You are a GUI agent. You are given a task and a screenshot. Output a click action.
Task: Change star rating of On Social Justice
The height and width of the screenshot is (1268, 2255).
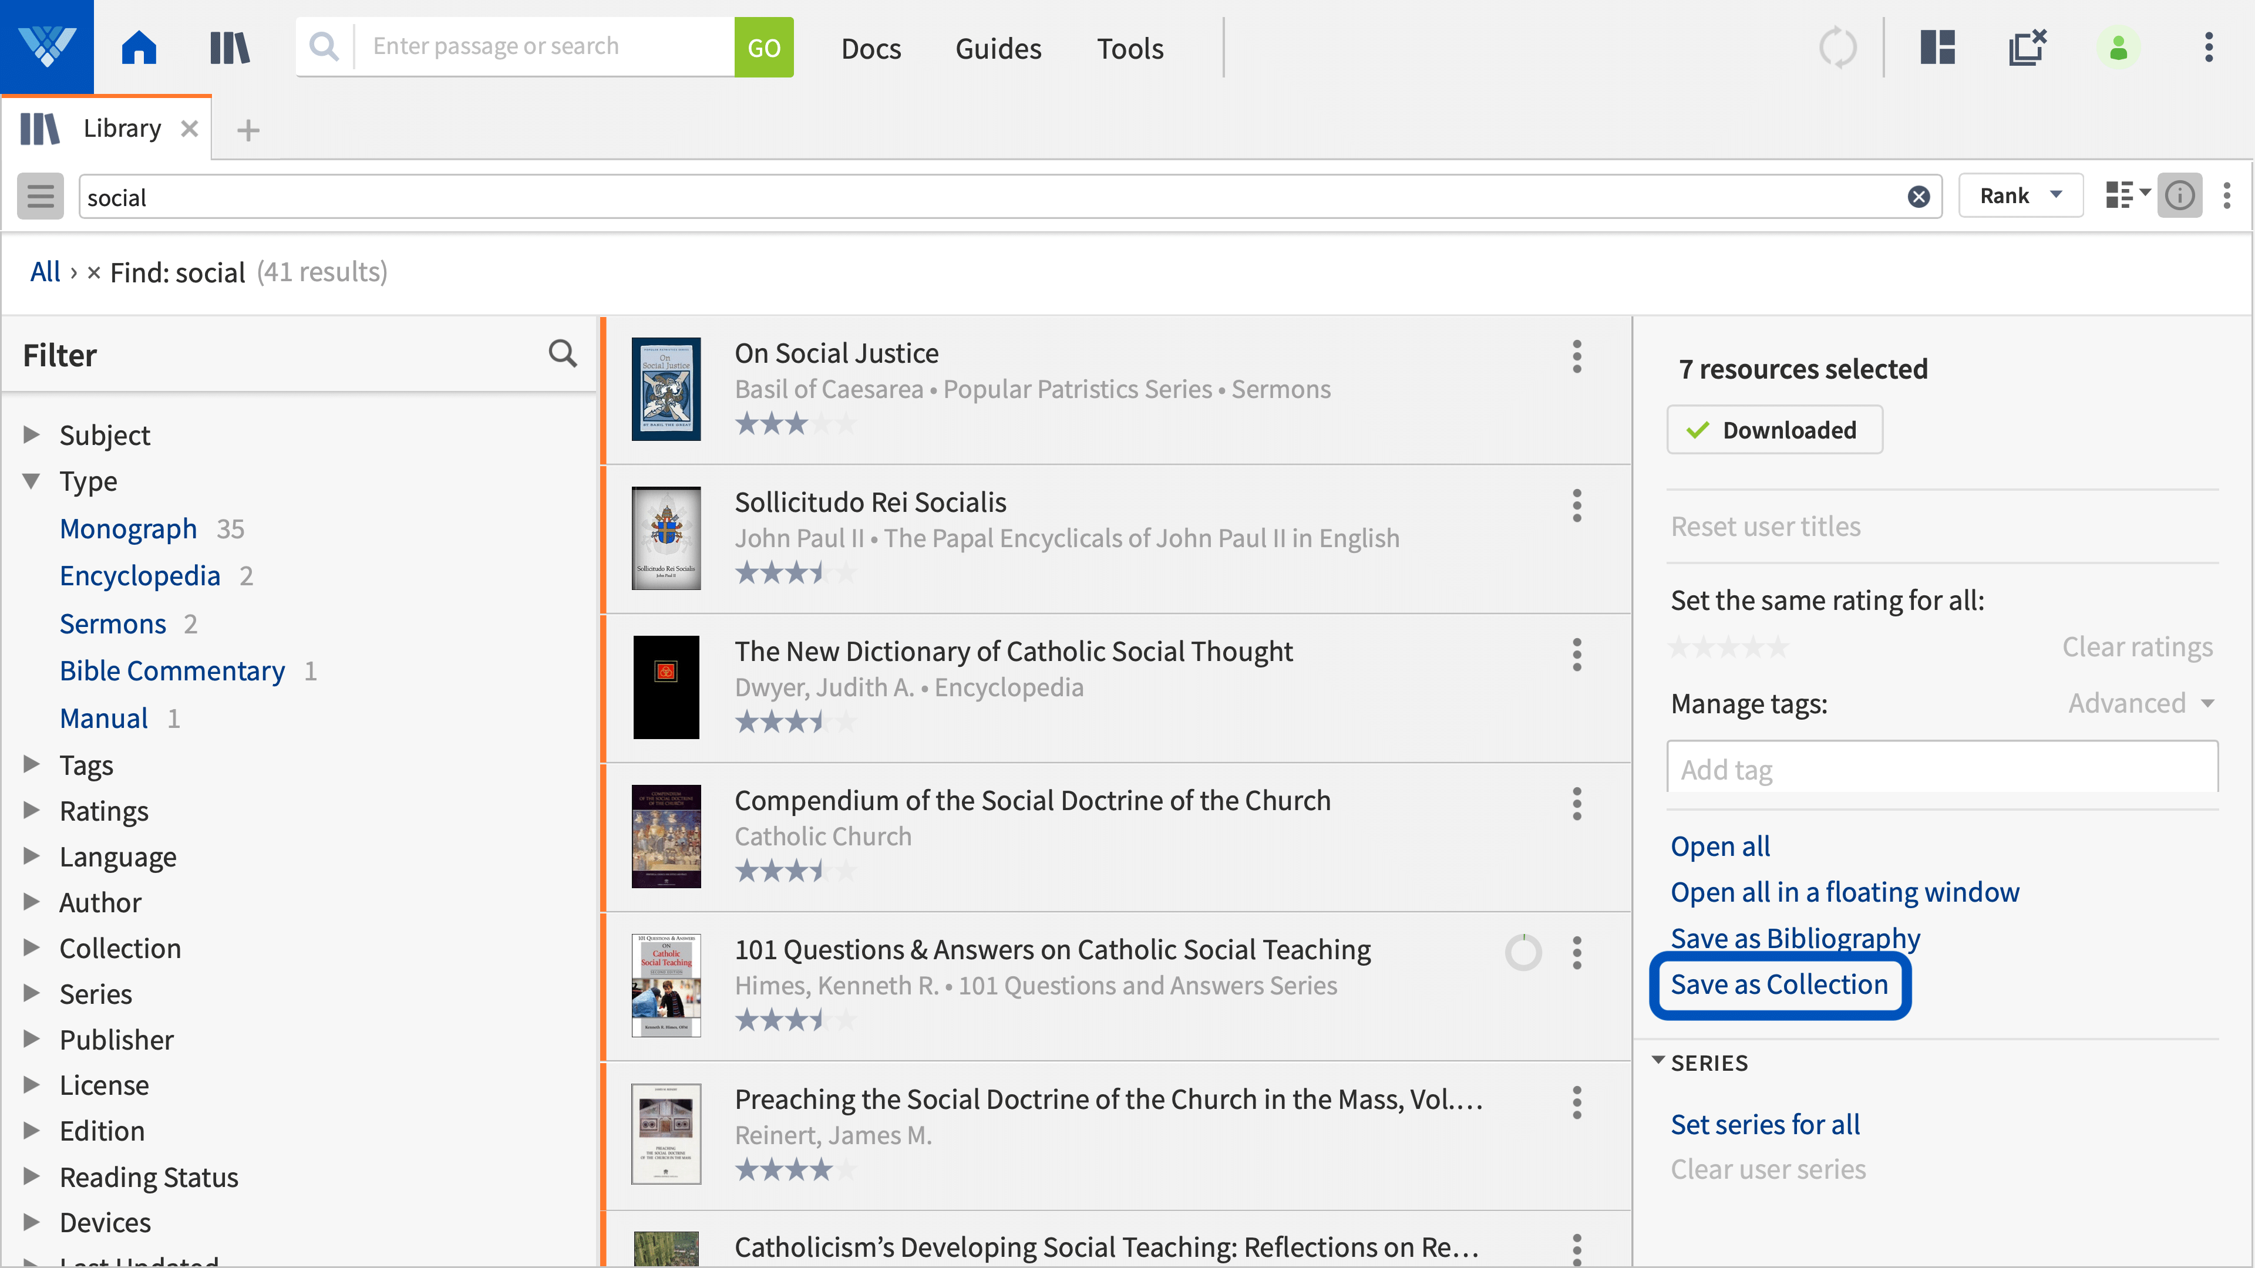tap(795, 424)
